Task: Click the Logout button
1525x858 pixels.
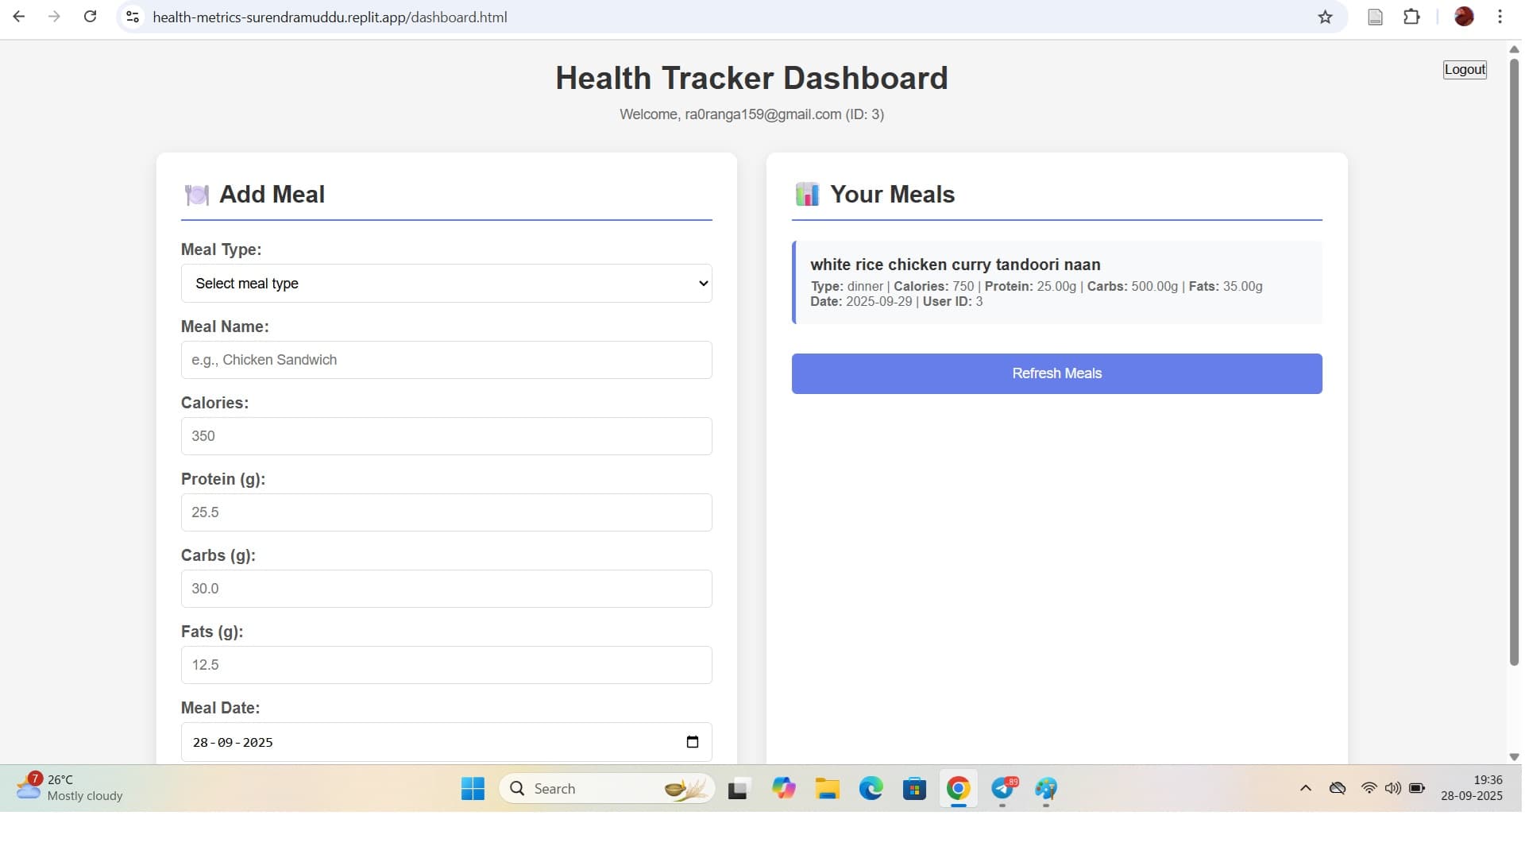Action: 1464,70
